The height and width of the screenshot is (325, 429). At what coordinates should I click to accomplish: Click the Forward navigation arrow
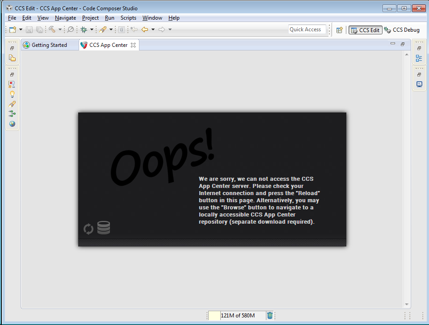pos(162,29)
